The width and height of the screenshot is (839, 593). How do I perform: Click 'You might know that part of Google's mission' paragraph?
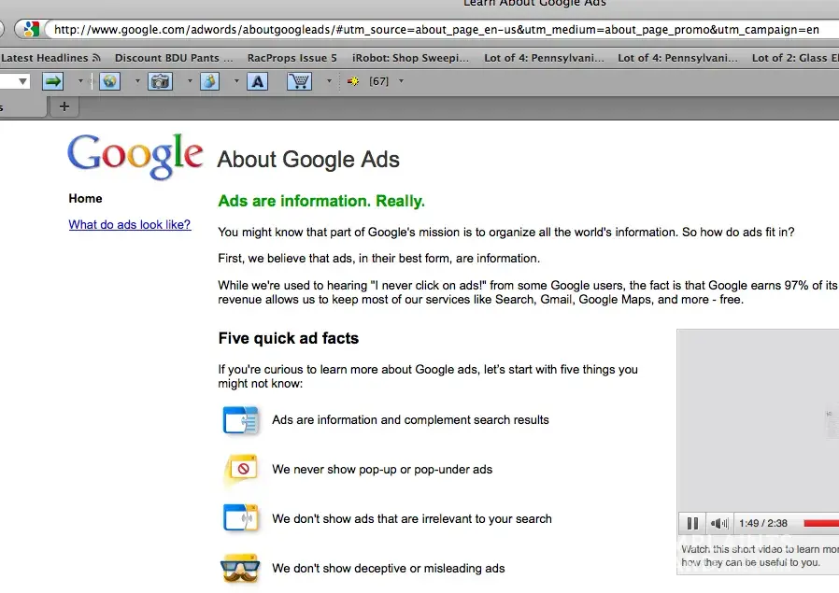tap(506, 233)
